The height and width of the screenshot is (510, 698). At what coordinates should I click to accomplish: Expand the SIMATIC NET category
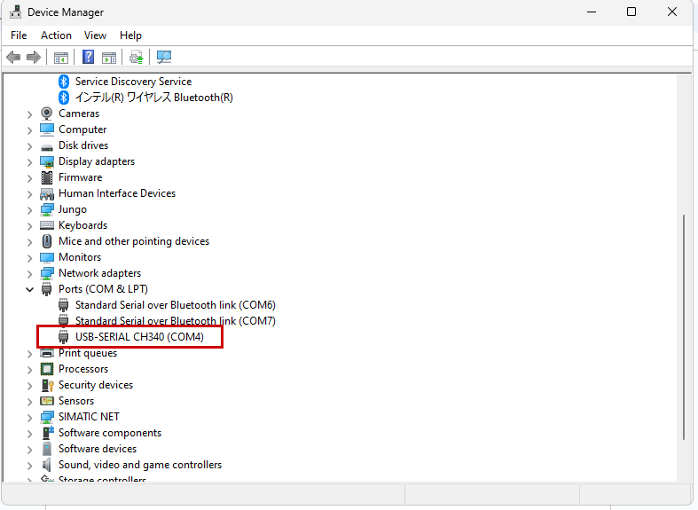pos(29,417)
